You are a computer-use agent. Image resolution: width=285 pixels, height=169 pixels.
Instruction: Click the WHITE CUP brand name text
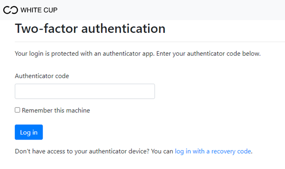tap(39, 10)
